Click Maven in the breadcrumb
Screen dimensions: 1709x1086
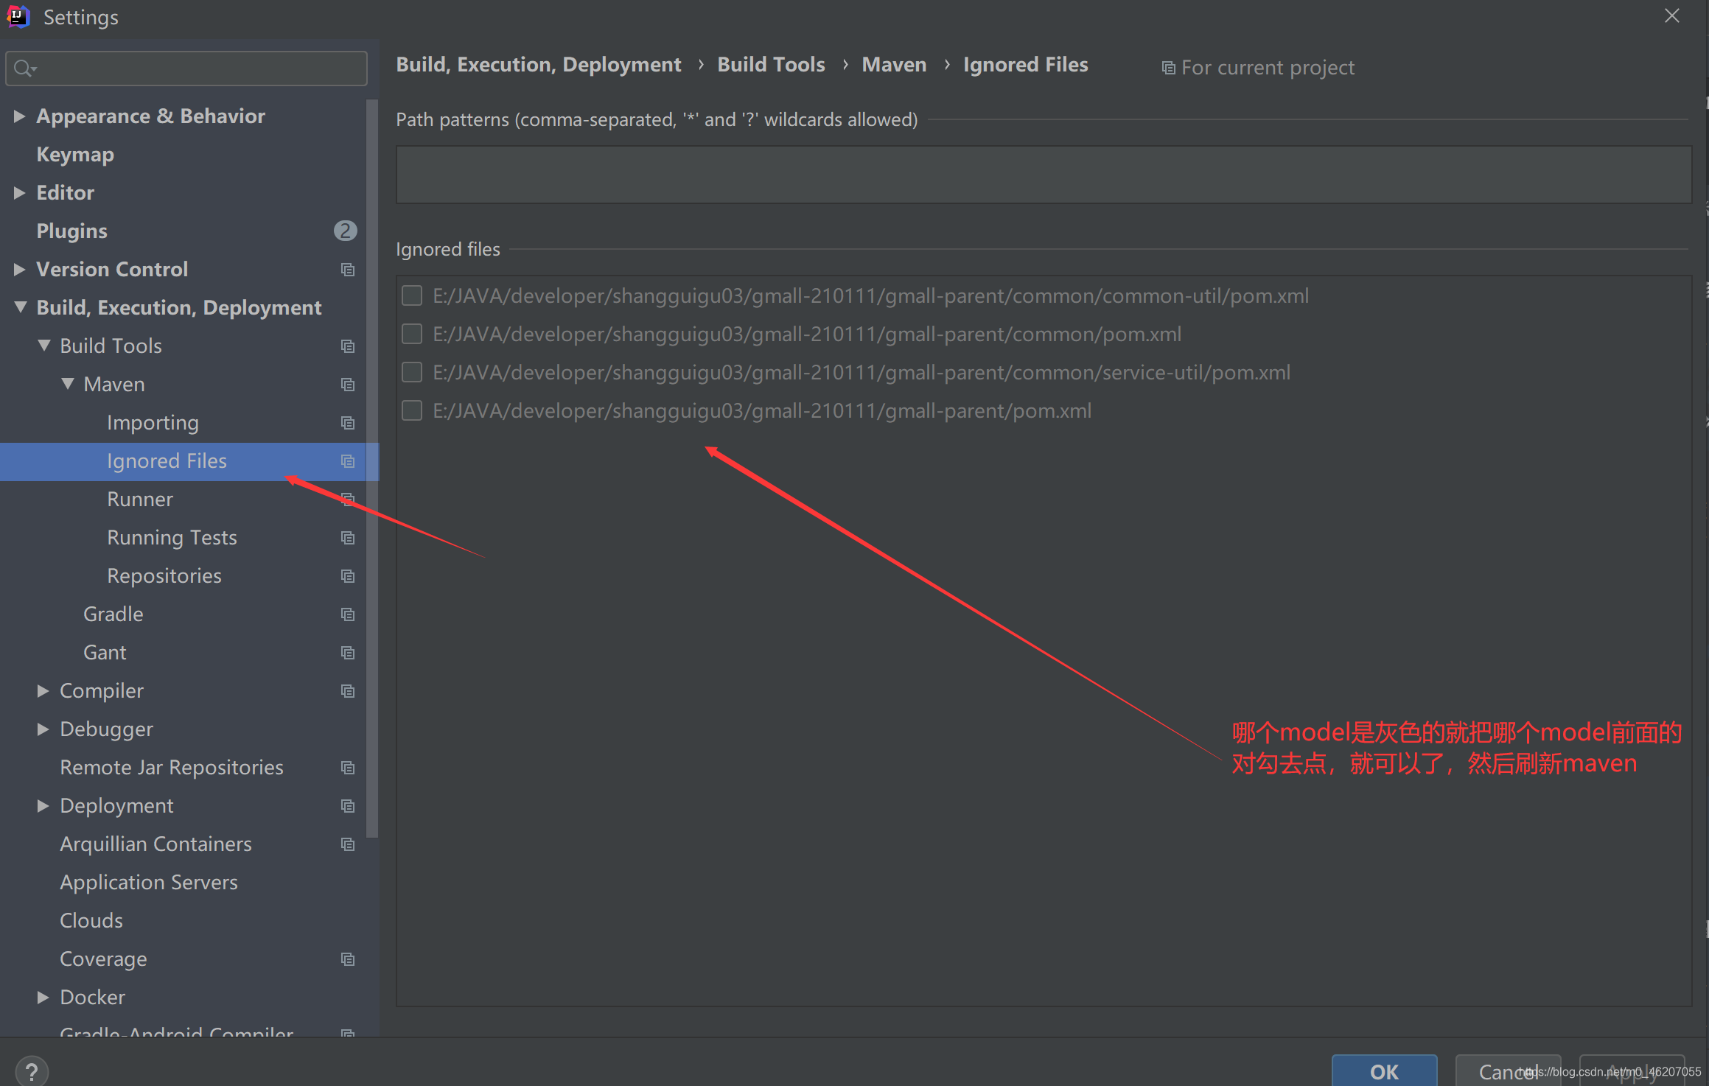[x=894, y=65]
